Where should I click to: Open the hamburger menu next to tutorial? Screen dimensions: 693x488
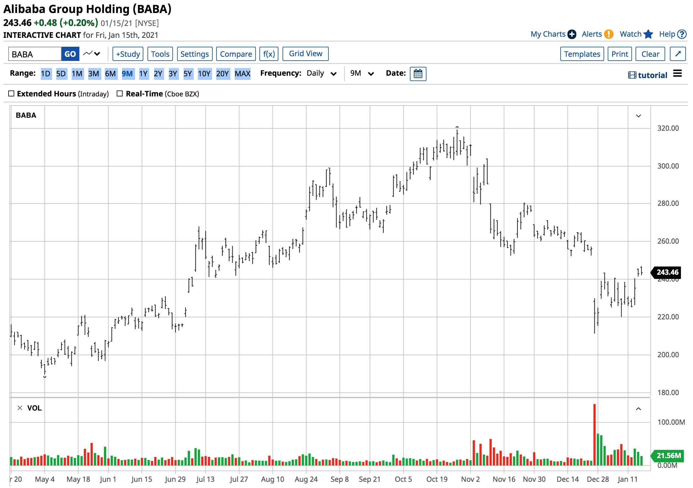(677, 74)
